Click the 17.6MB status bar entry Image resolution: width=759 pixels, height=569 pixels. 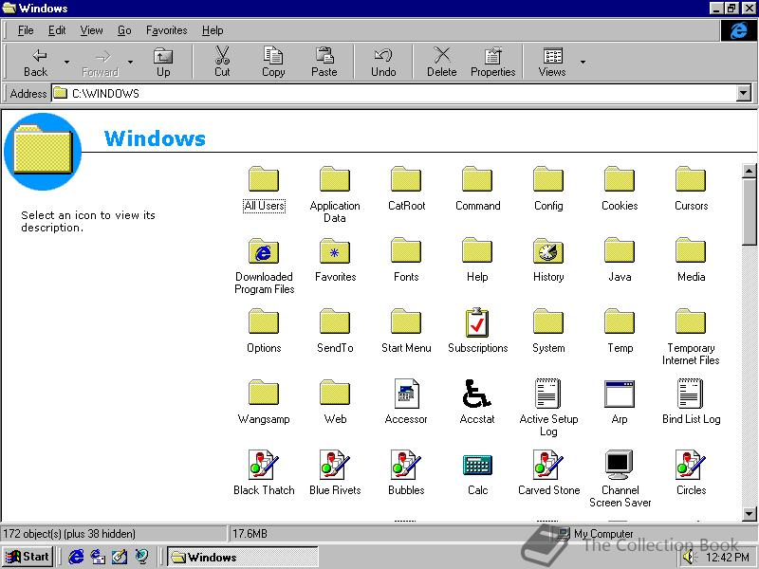[250, 534]
